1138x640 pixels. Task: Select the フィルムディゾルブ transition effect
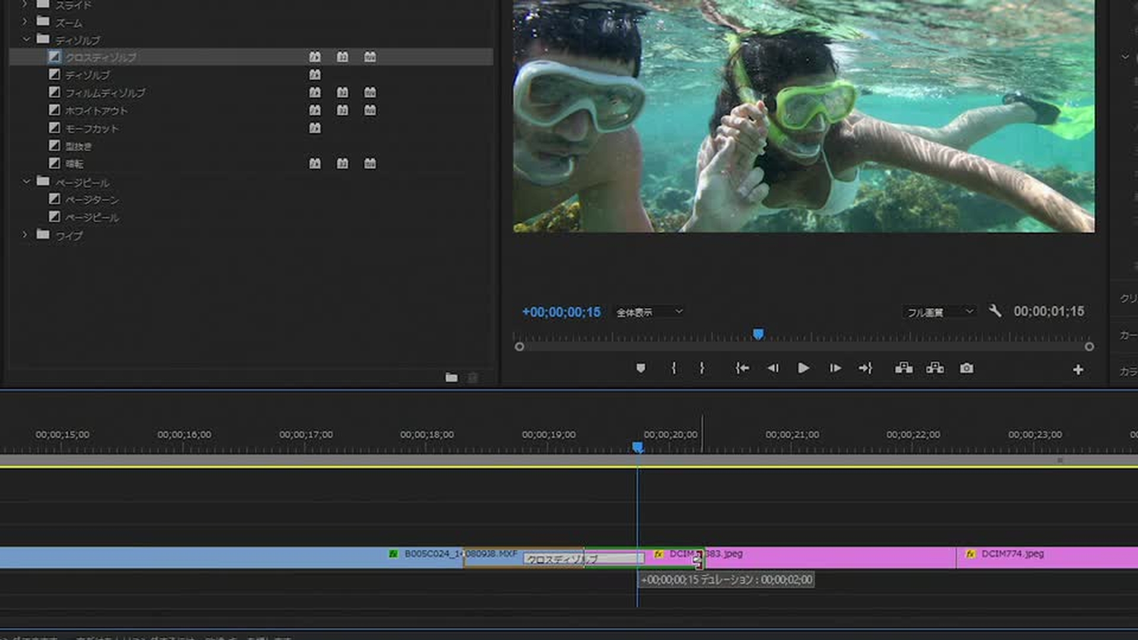point(105,93)
